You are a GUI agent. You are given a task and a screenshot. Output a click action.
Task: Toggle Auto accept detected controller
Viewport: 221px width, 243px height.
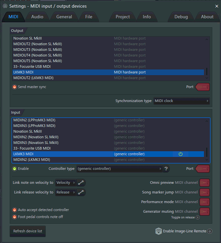coord(15,210)
